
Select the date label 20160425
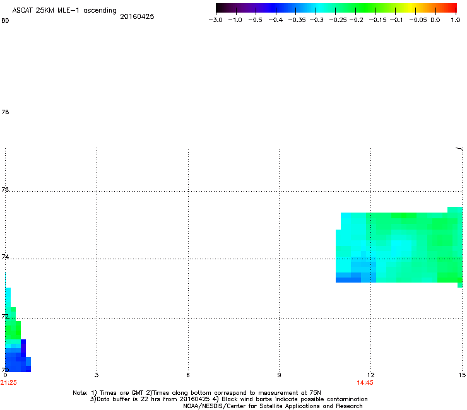(137, 16)
